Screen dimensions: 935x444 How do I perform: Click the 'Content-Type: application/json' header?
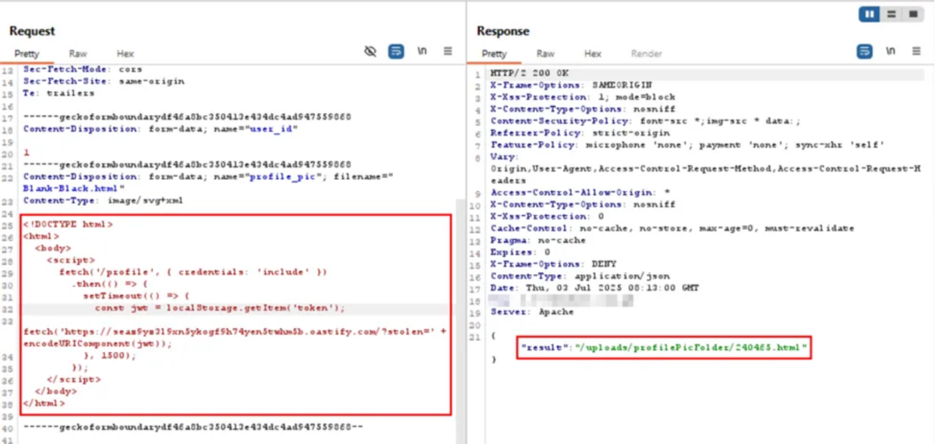click(x=580, y=276)
